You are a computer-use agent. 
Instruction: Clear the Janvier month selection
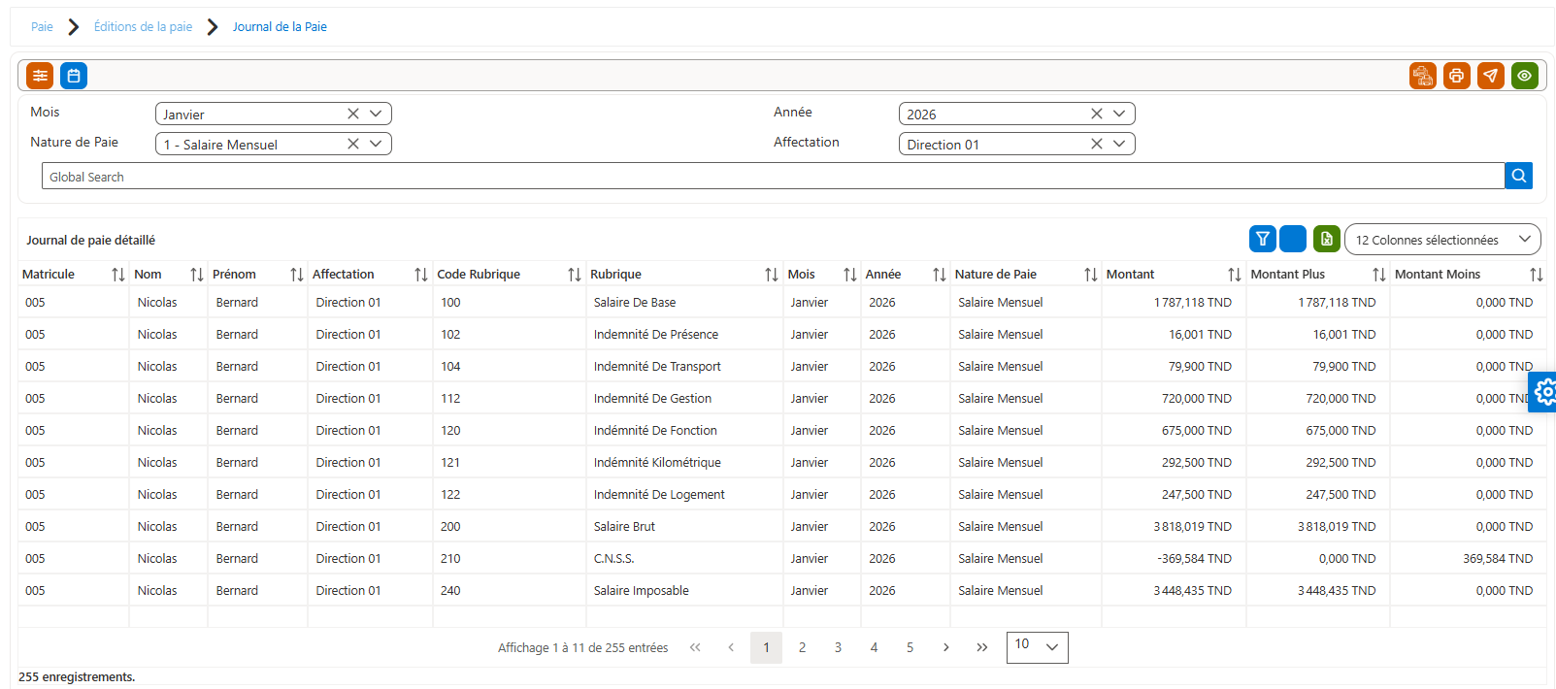click(353, 114)
